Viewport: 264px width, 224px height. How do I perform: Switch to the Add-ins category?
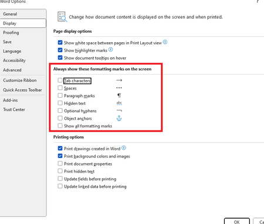[23, 100]
